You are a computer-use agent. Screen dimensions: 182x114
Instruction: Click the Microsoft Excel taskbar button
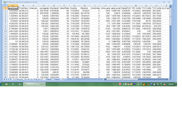click(x=35, y=84)
